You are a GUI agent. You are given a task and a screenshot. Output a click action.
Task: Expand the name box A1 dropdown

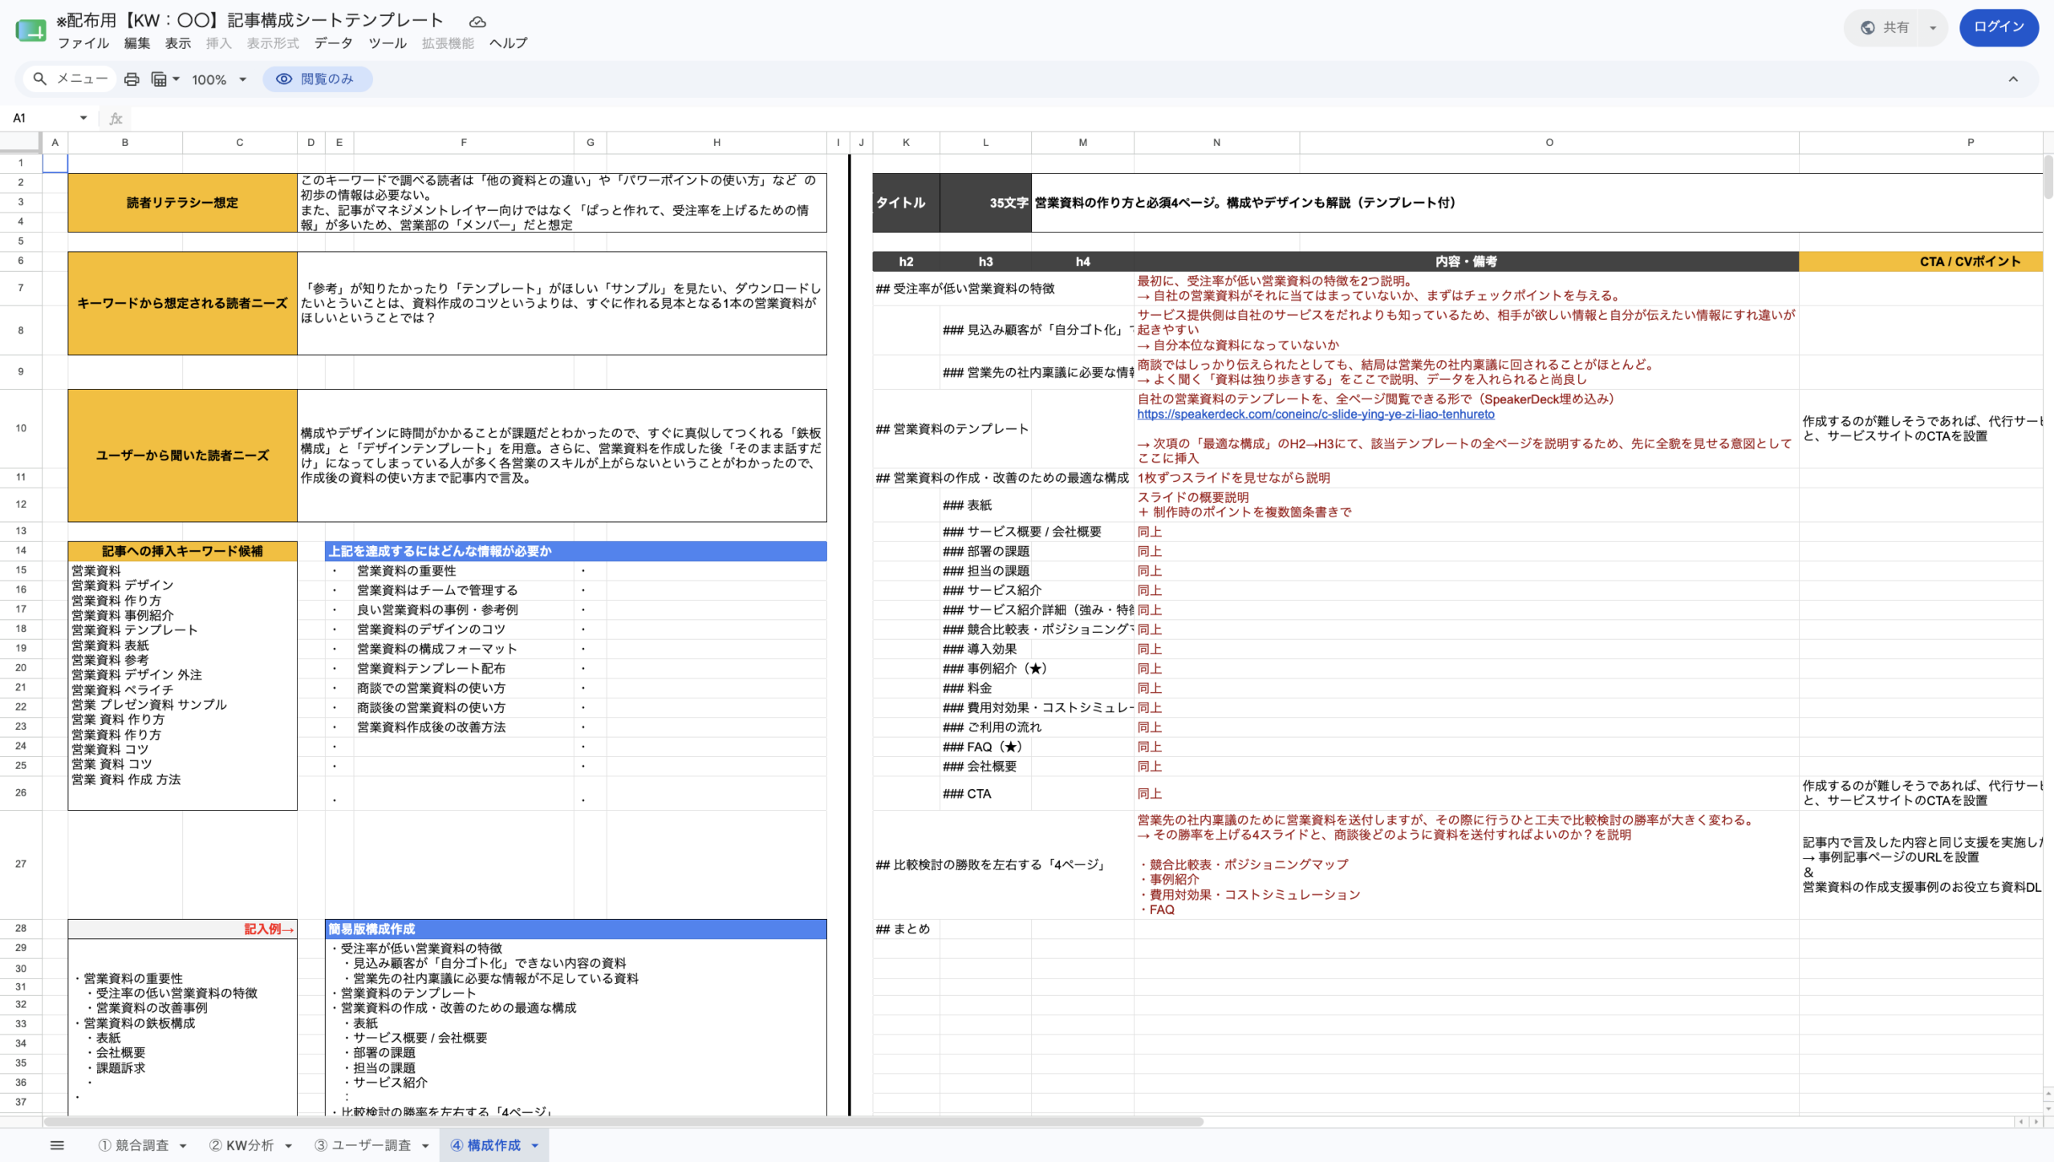point(83,119)
